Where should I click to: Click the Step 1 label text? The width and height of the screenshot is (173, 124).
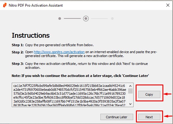click(x=18, y=45)
